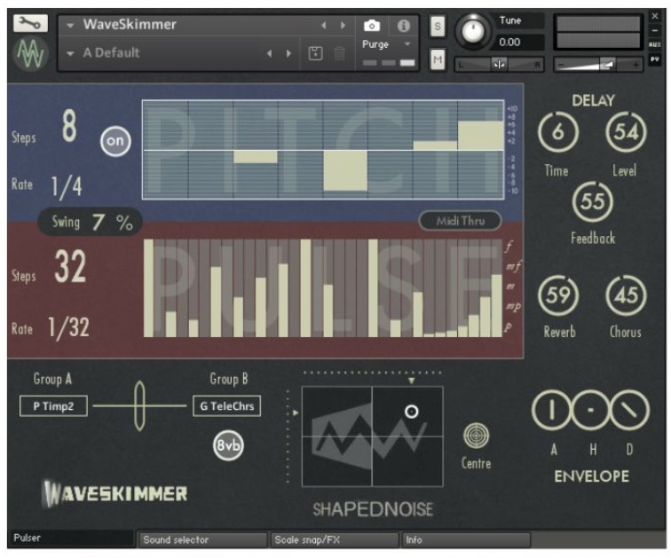Viewport: 671px width, 558px height.
Task: Click the pulse Steps value 32
Action: [x=71, y=265]
